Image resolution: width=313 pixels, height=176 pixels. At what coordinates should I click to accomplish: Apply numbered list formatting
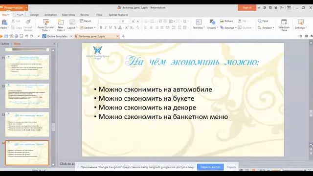pos(152,21)
